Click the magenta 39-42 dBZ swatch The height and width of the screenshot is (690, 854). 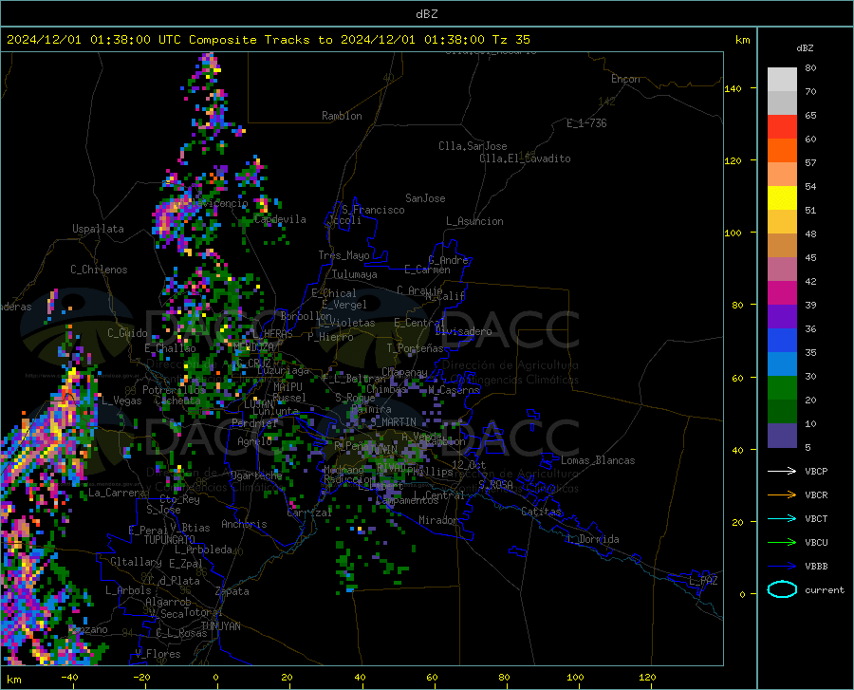point(782,293)
